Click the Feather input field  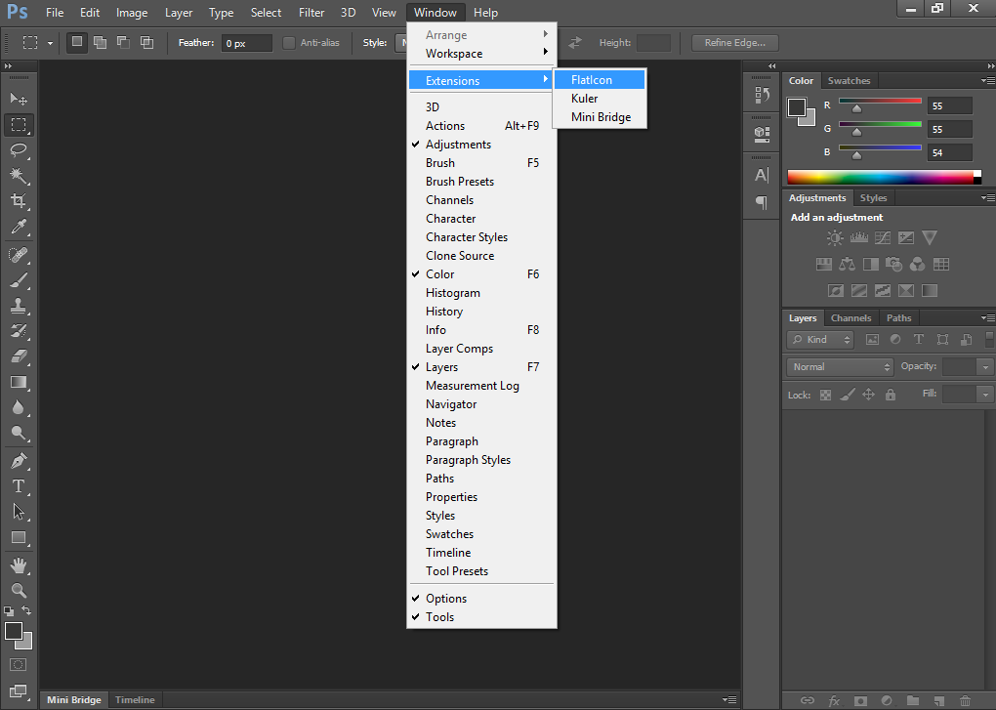(x=246, y=43)
